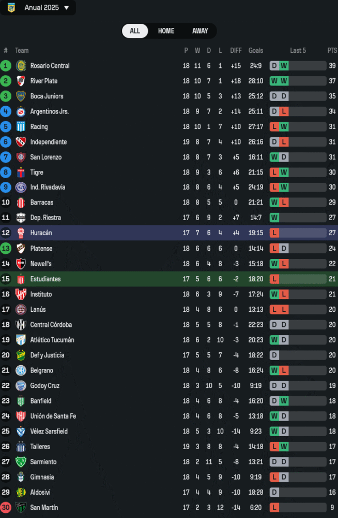
Task: Click the Banfield club crest
Action: click(x=21, y=401)
